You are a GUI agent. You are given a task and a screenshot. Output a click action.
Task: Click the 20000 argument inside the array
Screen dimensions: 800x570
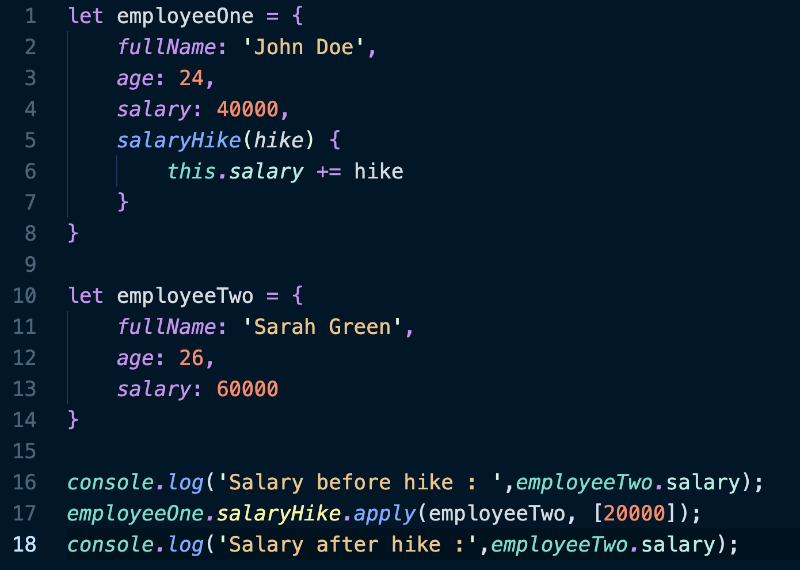pyautogui.click(x=634, y=514)
